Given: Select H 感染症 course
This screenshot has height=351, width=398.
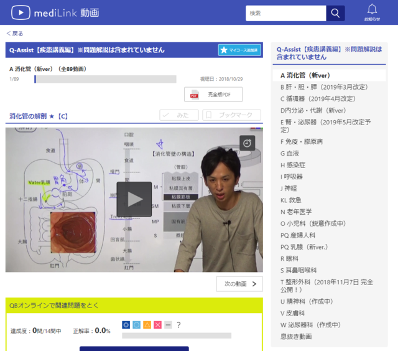Looking at the screenshot, I should 293,165.
